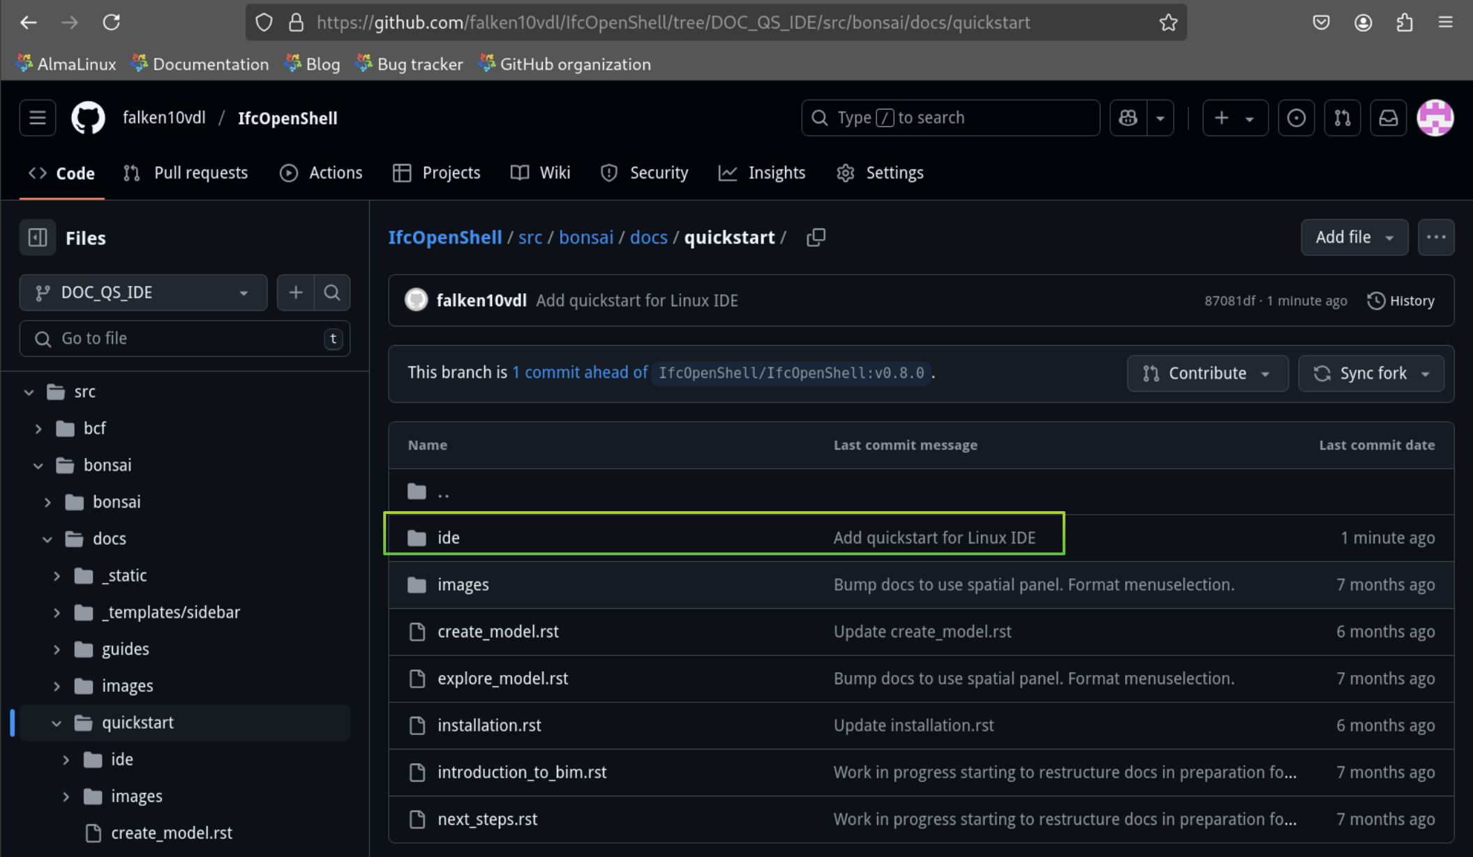Open the IfcOpenShell breadcrumb link
Image resolution: width=1473 pixels, height=857 pixels.
coord(444,237)
